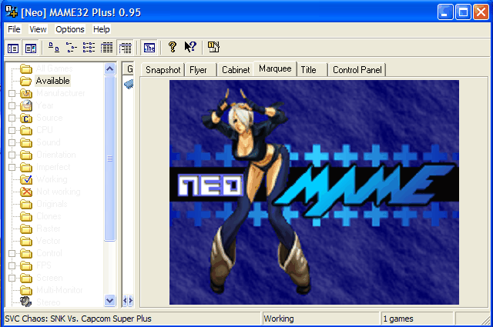Click the game icon in list column
493x327 pixels.
(129, 84)
